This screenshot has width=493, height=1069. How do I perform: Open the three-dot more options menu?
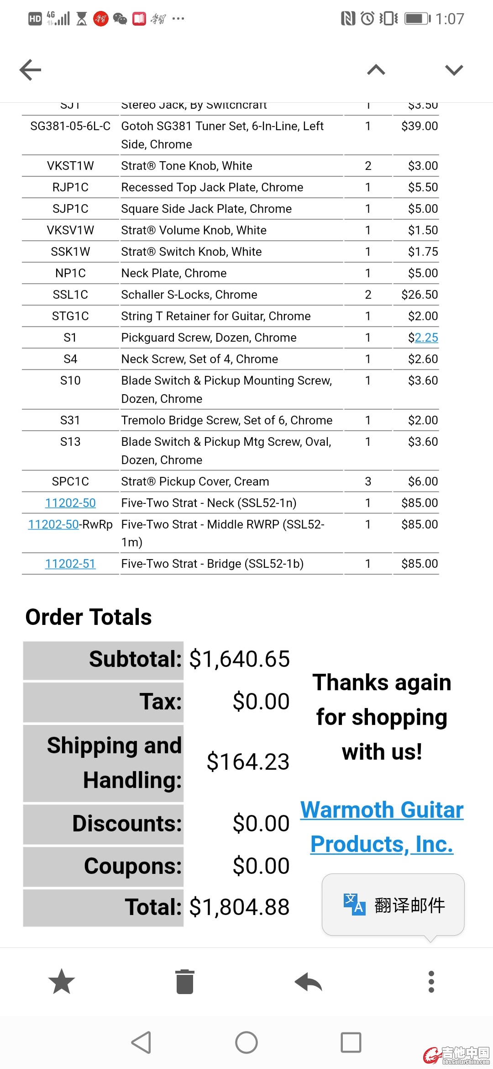pos(431,981)
